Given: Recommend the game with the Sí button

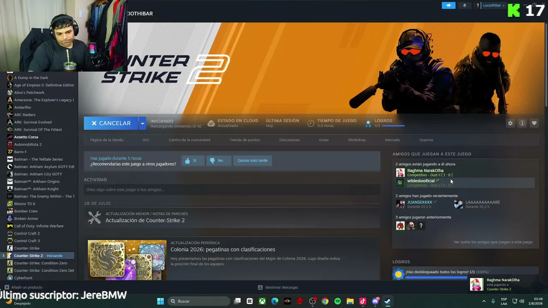Looking at the screenshot, I should click(x=192, y=160).
